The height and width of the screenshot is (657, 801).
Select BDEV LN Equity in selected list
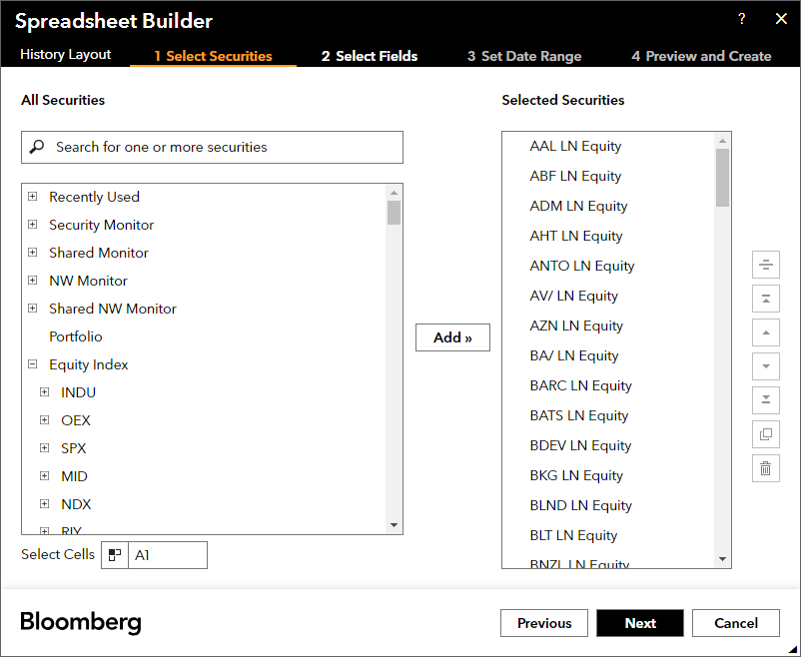[x=580, y=445]
